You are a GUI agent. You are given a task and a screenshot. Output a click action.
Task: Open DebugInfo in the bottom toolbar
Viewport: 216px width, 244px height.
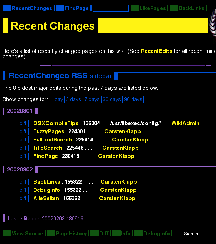click(156, 234)
